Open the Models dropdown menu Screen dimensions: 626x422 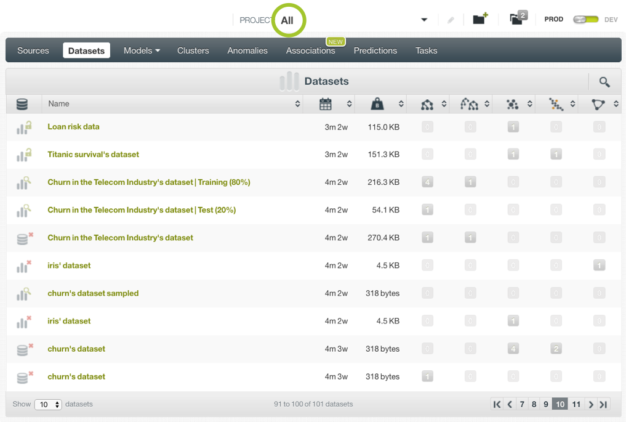pyautogui.click(x=142, y=51)
